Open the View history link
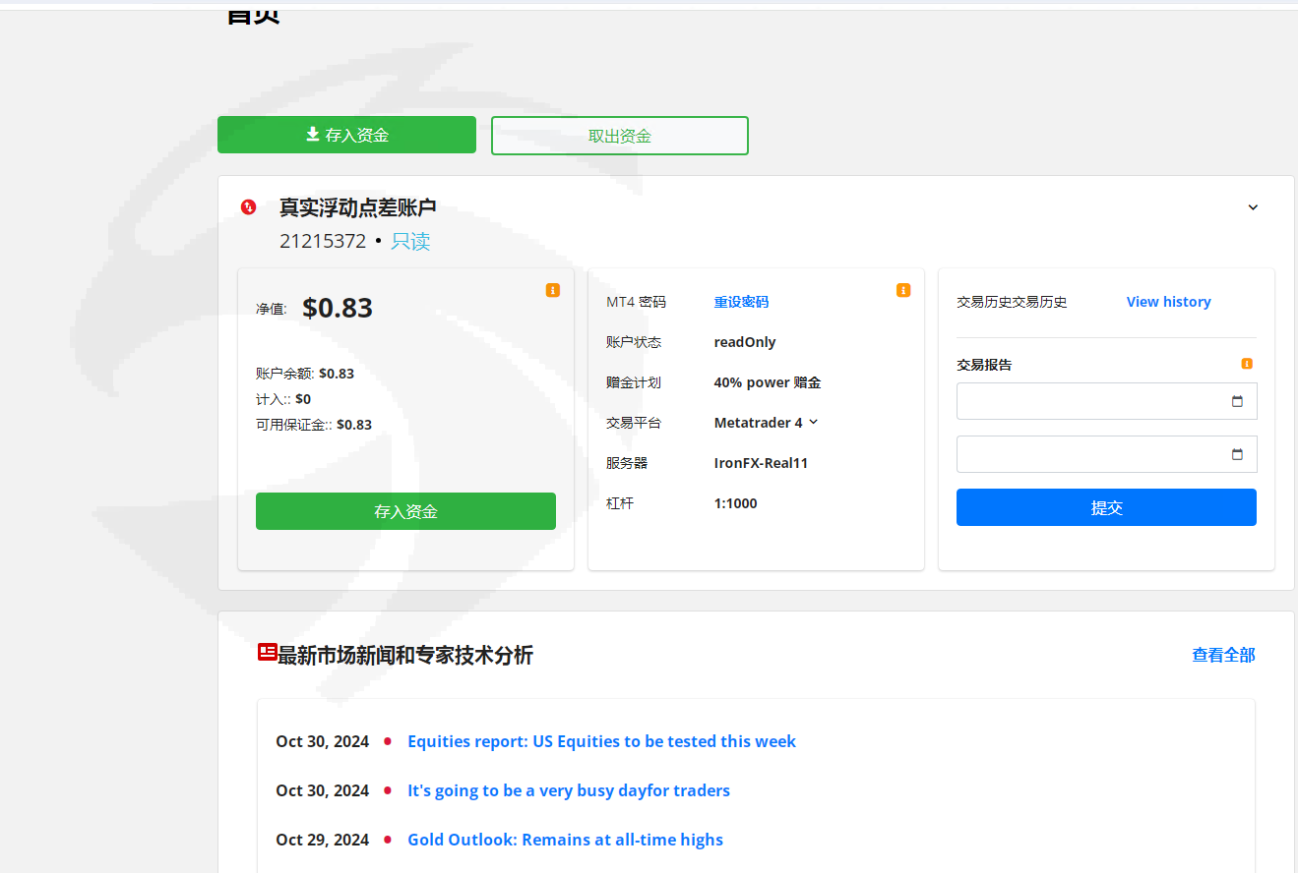The height and width of the screenshot is (873, 1298). point(1168,302)
